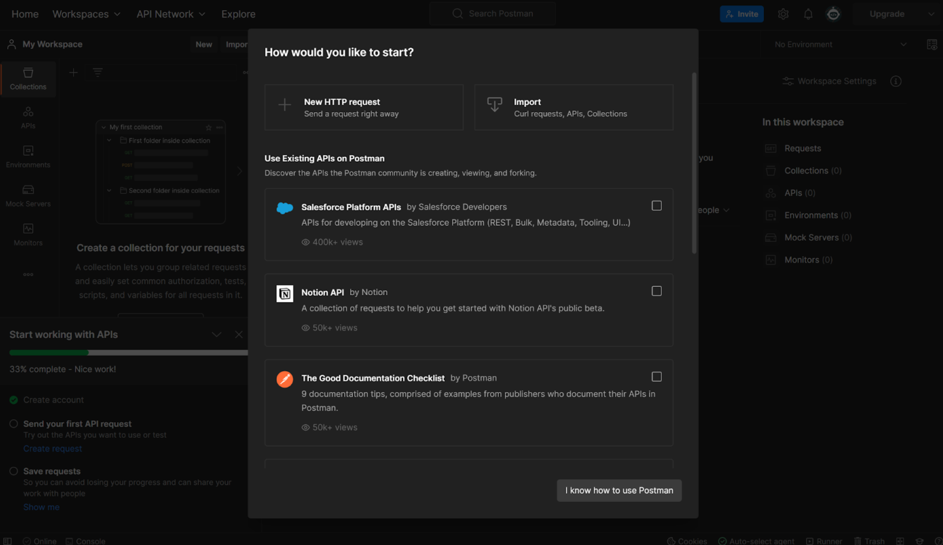Click the completed Create account checkmark
The height and width of the screenshot is (545, 943).
click(x=14, y=400)
